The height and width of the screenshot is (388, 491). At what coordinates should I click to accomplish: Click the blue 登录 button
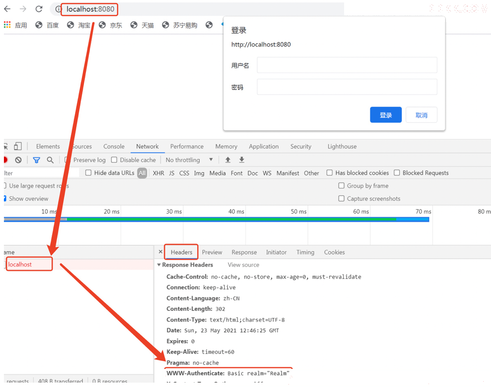[386, 115]
